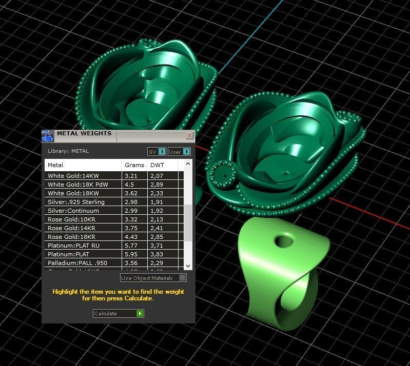Viewport: 410px width, 366px height.
Task: Click the green arrow on the Calculate button
Action: pyautogui.click(x=140, y=313)
